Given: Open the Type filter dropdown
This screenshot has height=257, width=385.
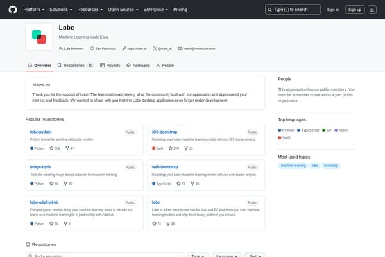Looking at the screenshot, I should point(198,256).
